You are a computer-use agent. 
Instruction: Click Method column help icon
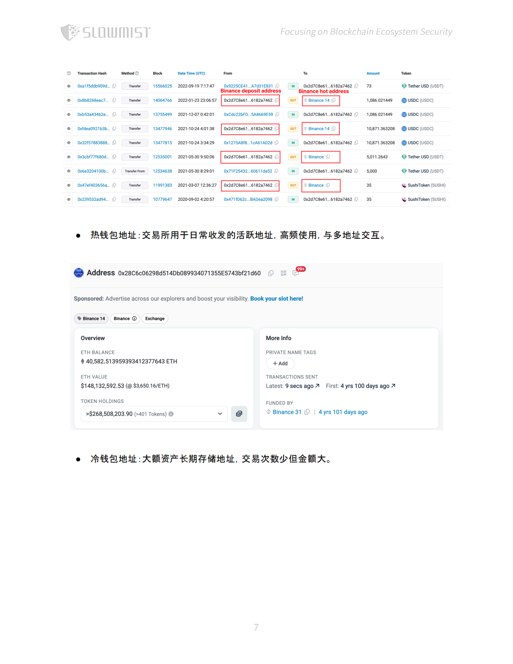(137, 73)
